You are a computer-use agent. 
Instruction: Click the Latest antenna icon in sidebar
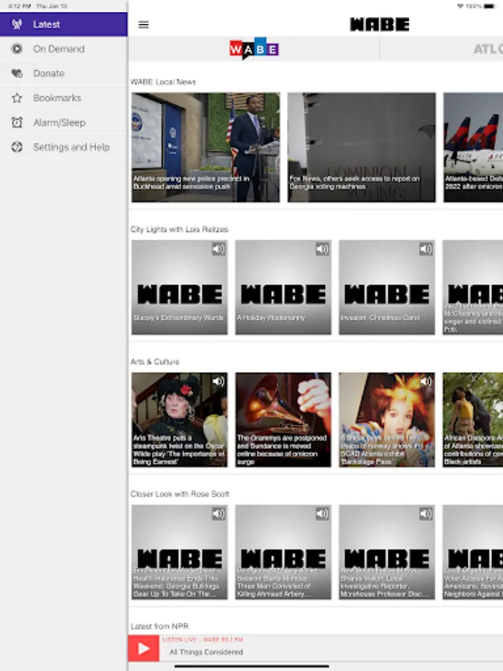[x=16, y=25]
